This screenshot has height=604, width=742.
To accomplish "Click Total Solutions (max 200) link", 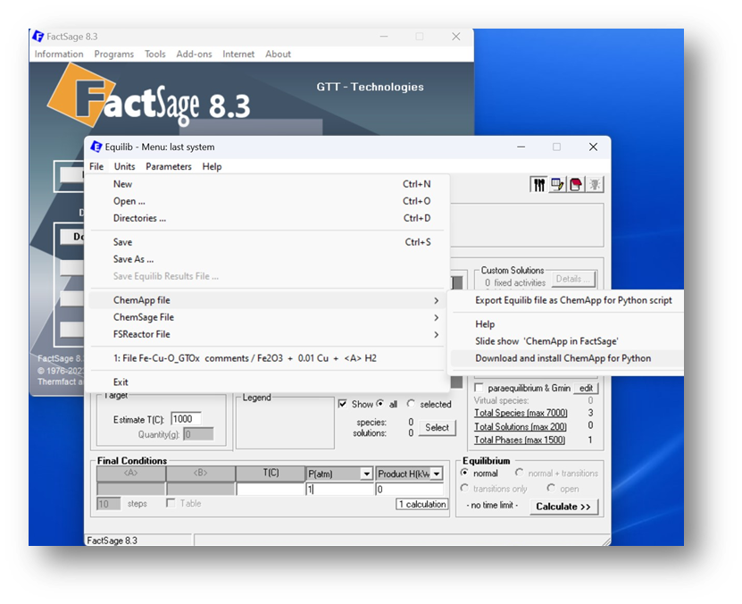I will (520, 426).
